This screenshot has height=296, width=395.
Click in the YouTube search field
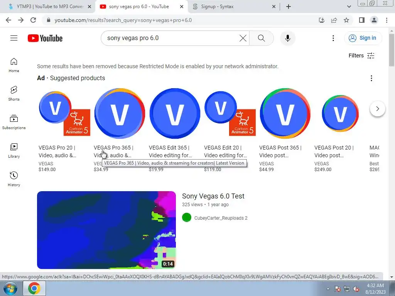point(171,38)
